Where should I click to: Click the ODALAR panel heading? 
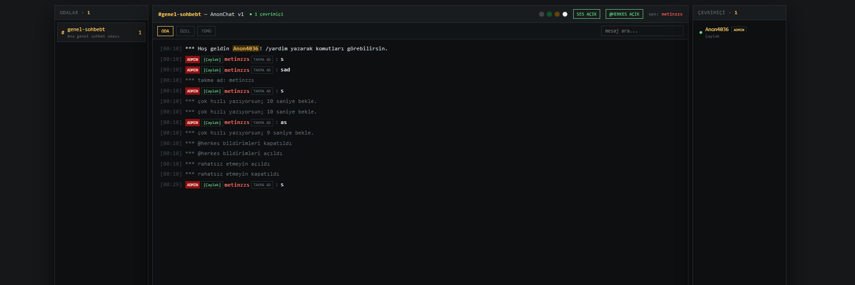(x=75, y=13)
